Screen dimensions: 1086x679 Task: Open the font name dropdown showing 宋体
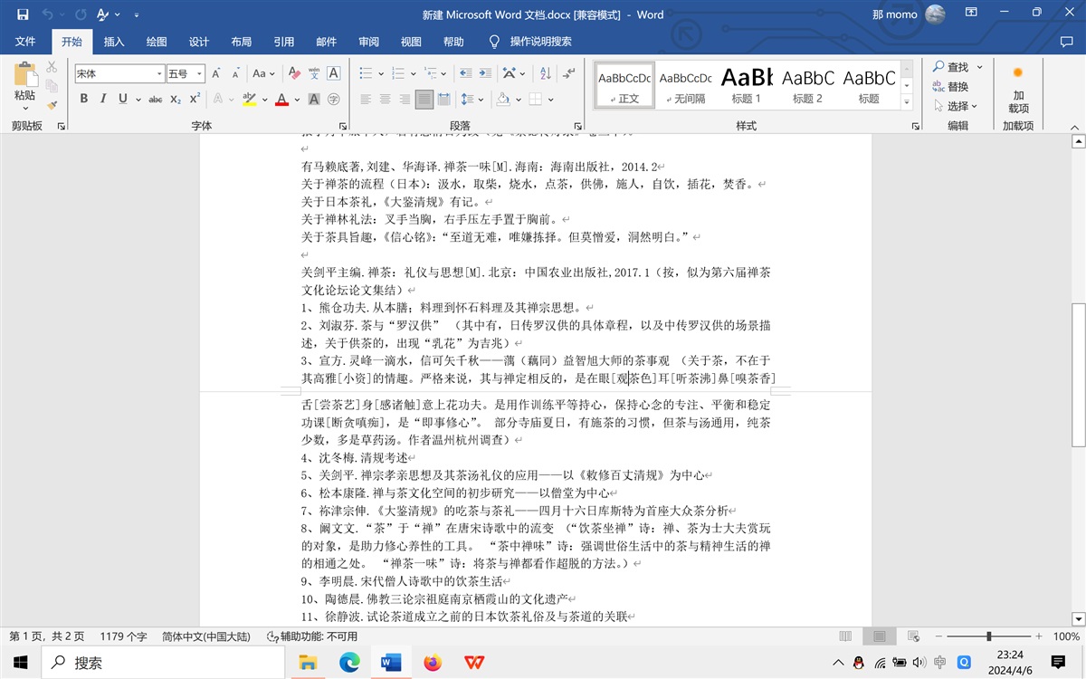point(159,73)
